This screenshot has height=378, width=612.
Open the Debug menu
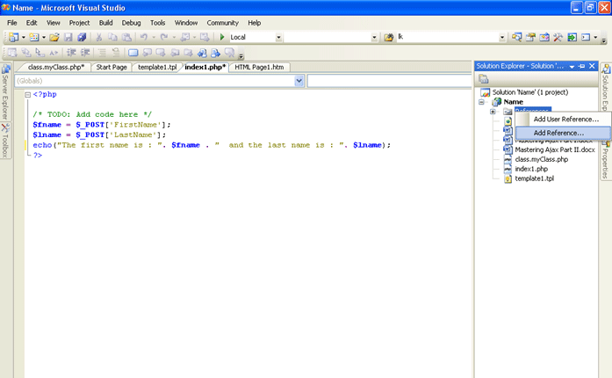(x=131, y=22)
